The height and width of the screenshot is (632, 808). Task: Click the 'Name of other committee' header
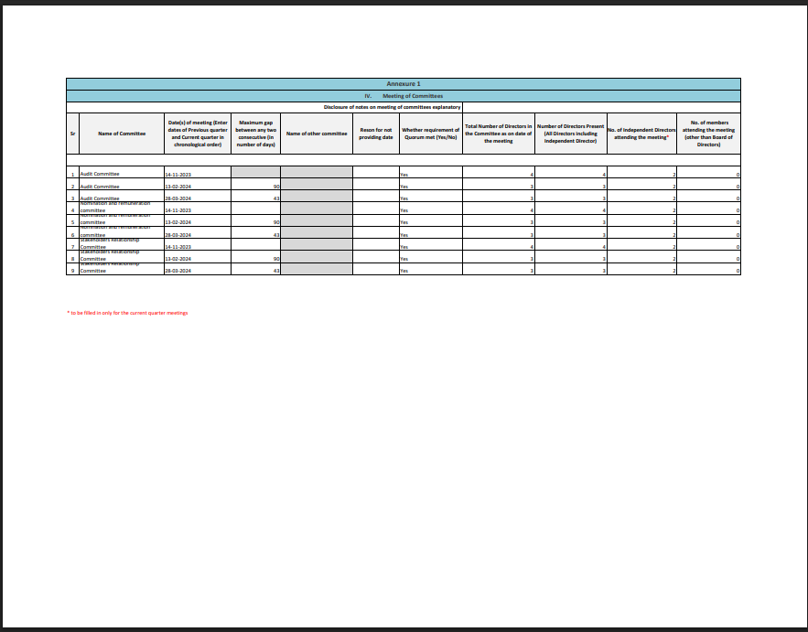(317, 134)
